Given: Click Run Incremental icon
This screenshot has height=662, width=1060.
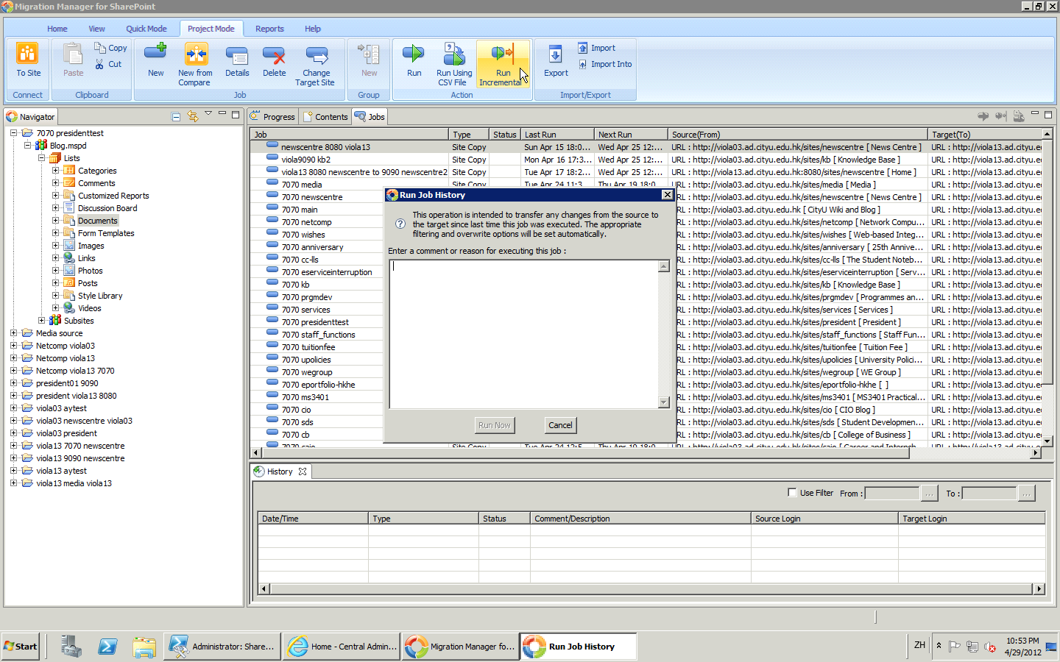Looking at the screenshot, I should tap(503, 54).
